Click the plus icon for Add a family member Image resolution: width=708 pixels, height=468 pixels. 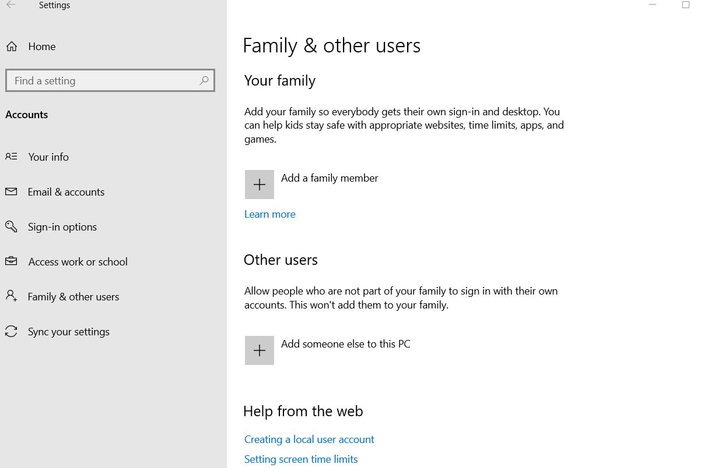[x=260, y=185]
